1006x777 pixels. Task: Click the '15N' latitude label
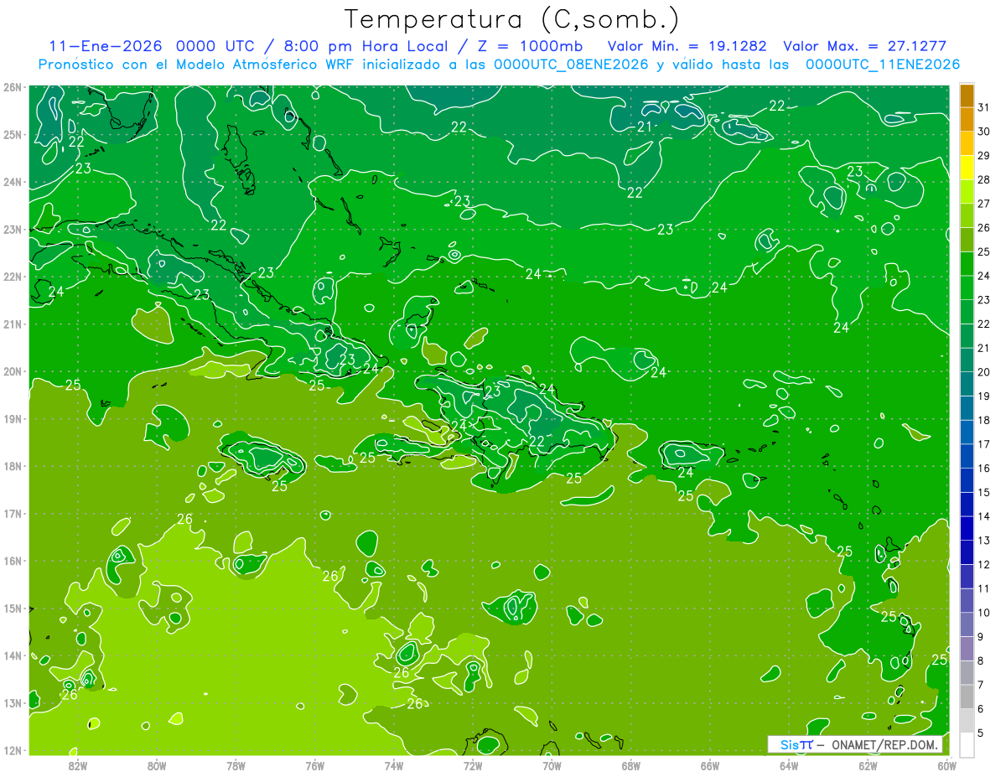[x=13, y=608]
